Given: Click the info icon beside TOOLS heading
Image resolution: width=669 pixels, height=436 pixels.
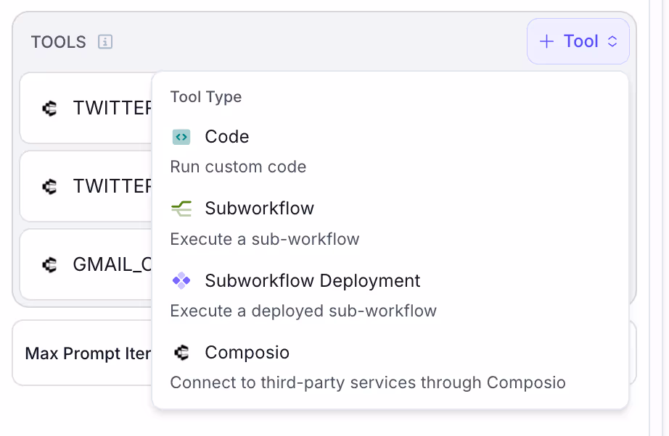Looking at the screenshot, I should pos(105,42).
